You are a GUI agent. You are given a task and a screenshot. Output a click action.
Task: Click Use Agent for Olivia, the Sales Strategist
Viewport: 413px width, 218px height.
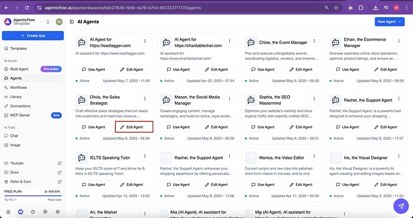tap(93, 127)
